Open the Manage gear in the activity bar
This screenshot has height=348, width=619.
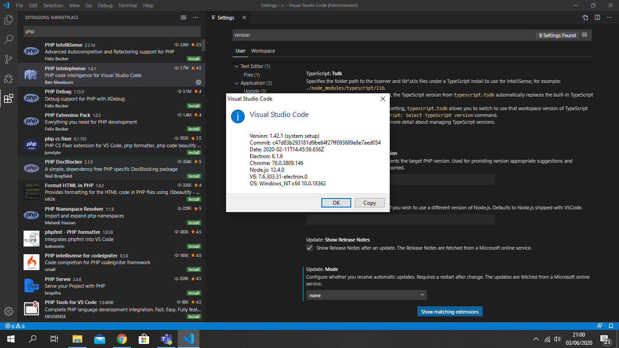pyautogui.click(x=8, y=311)
